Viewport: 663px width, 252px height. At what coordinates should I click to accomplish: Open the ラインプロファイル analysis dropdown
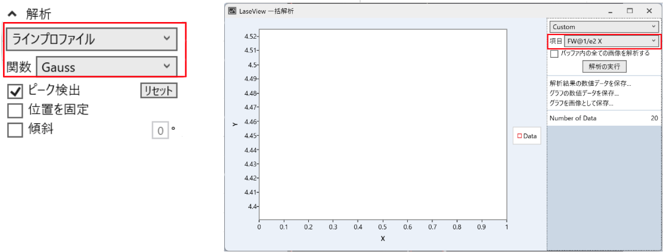[91, 39]
